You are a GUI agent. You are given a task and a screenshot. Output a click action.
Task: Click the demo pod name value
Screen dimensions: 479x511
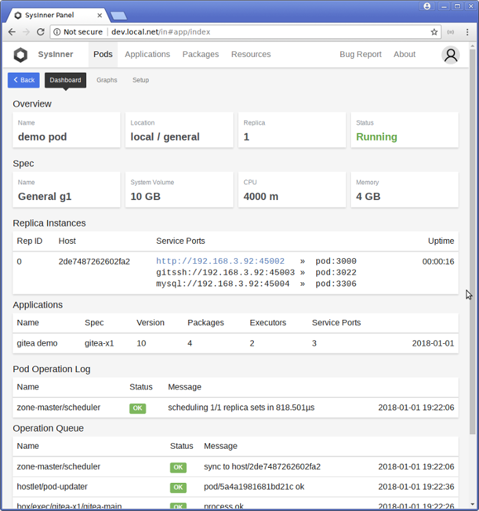coord(42,137)
